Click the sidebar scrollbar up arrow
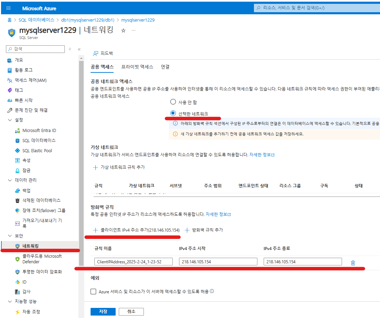 [x=81, y=58]
